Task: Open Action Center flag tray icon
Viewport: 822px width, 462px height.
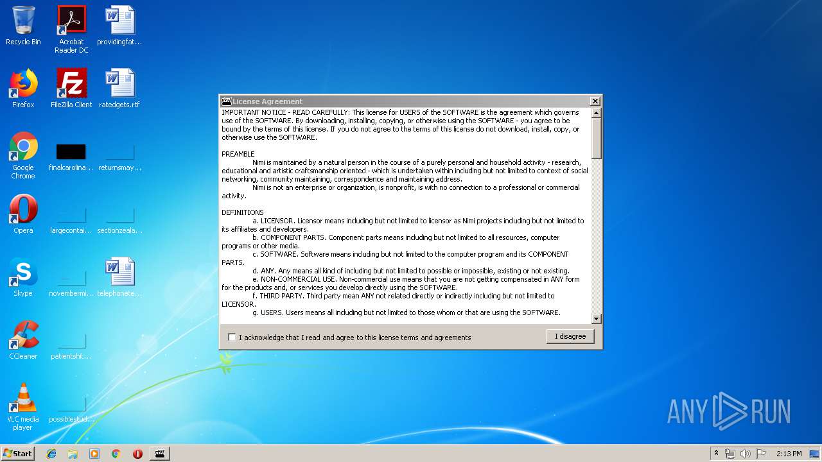Action: pos(761,454)
